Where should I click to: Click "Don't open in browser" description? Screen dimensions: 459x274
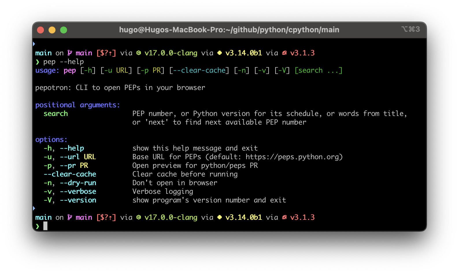click(175, 183)
